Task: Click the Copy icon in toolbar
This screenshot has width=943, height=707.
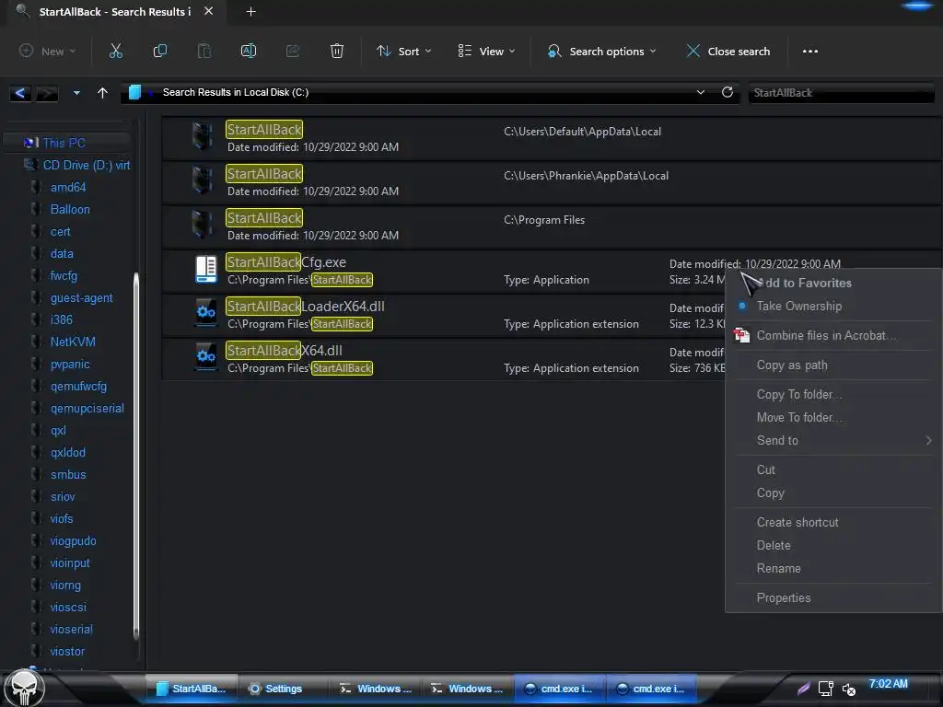Action: [160, 52]
